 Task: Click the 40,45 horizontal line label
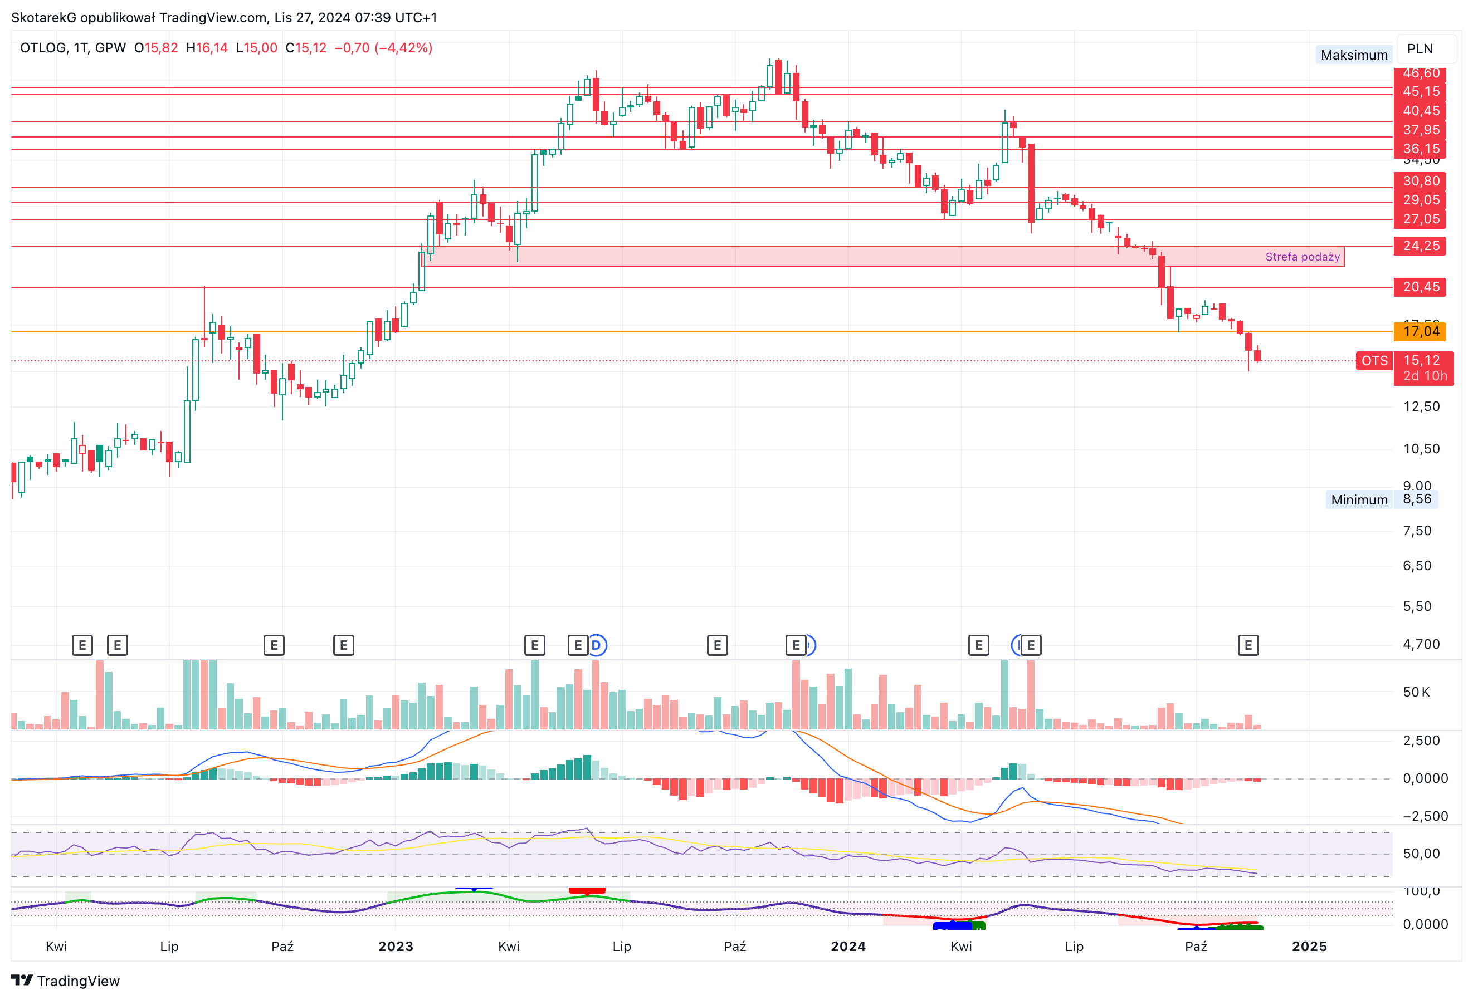pos(1421,111)
